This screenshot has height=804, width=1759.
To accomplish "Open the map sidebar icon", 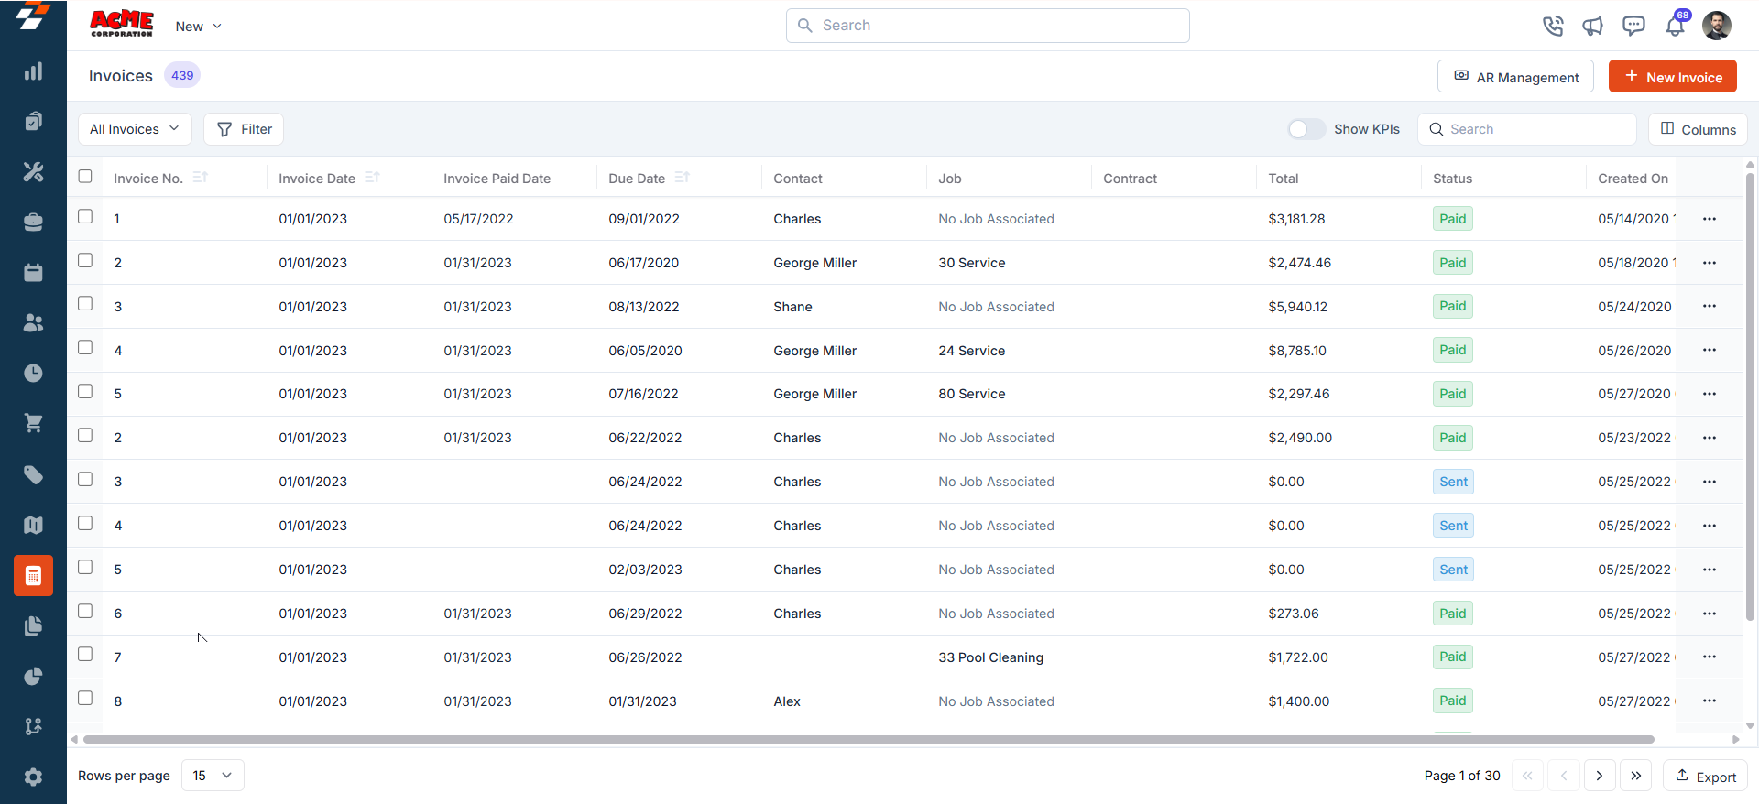I will coord(33,526).
